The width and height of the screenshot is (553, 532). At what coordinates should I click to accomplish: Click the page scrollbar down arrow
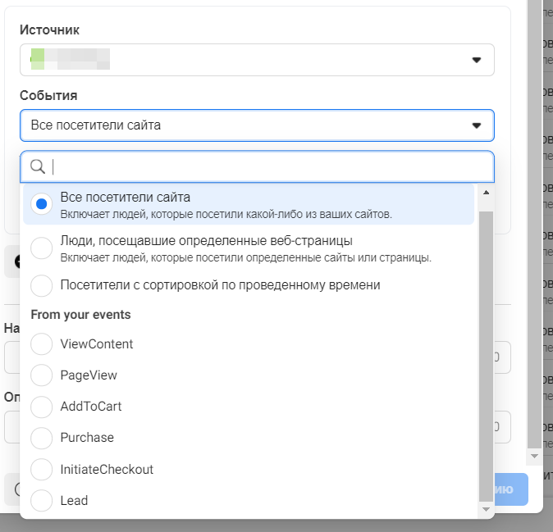tap(535, 455)
